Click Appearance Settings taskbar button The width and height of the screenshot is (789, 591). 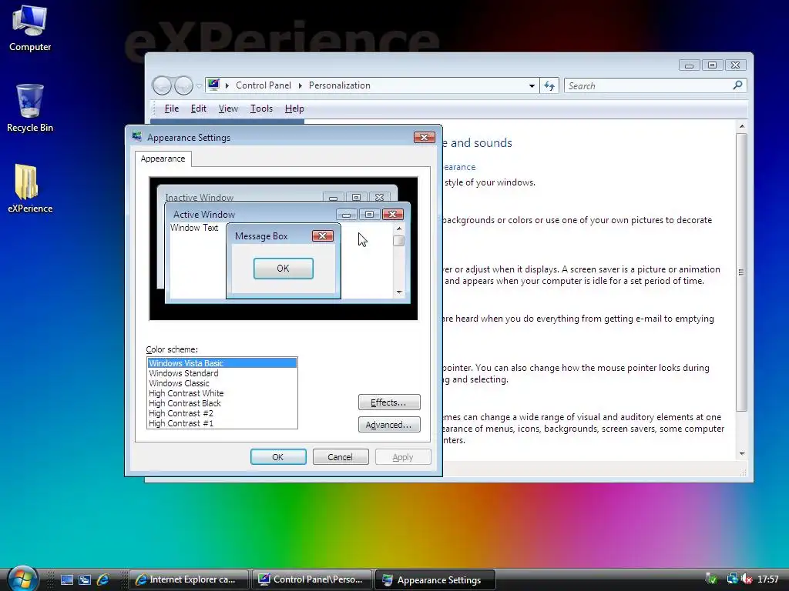coord(435,580)
